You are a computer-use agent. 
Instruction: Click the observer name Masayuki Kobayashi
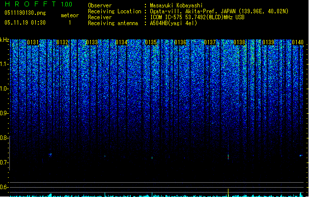coord(176,5)
